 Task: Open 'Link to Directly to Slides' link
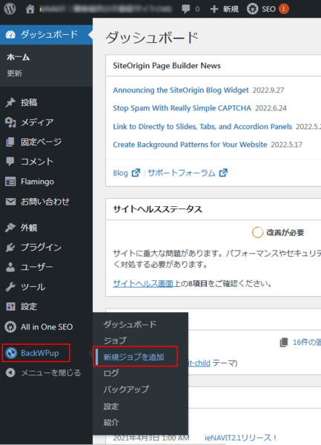[202, 126]
